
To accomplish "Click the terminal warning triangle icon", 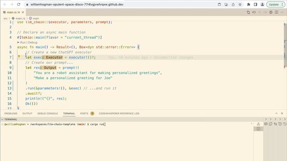I will pyautogui.click(x=258, y=124).
